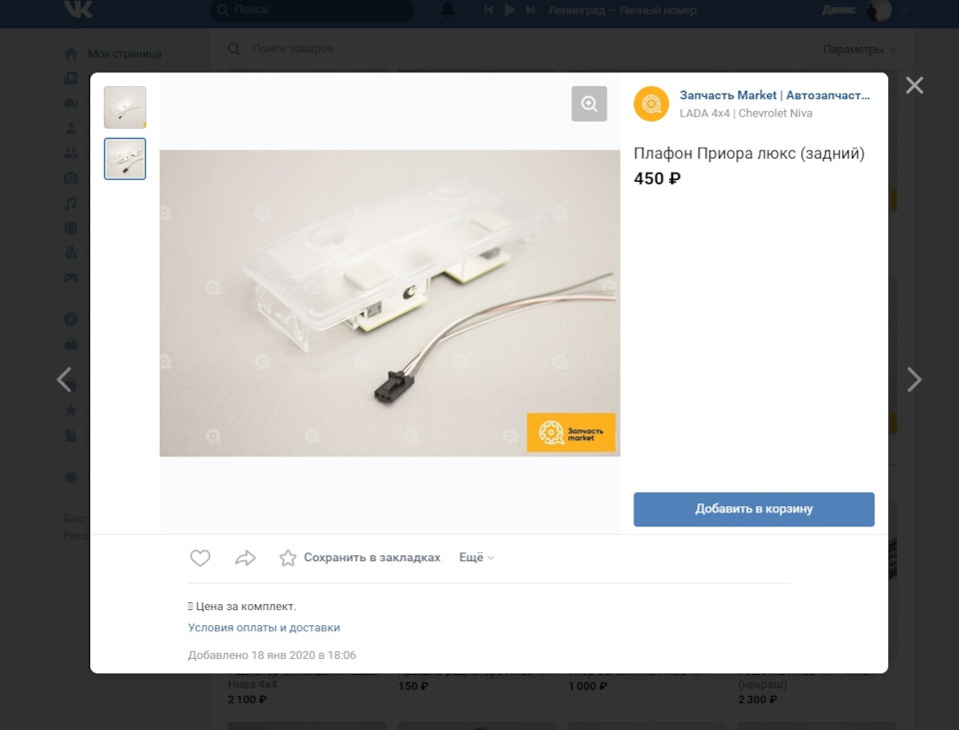The height and width of the screenshot is (730, 959).
Task: Open the VK logo home link
Action: 78,9
